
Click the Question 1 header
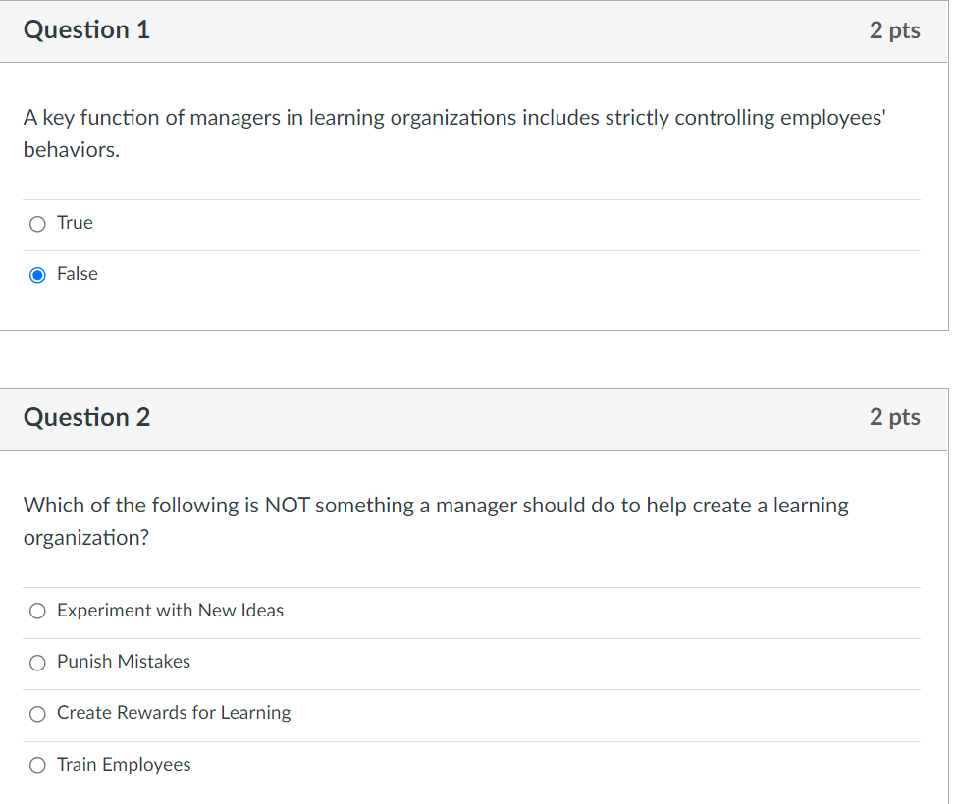[86, 29]
